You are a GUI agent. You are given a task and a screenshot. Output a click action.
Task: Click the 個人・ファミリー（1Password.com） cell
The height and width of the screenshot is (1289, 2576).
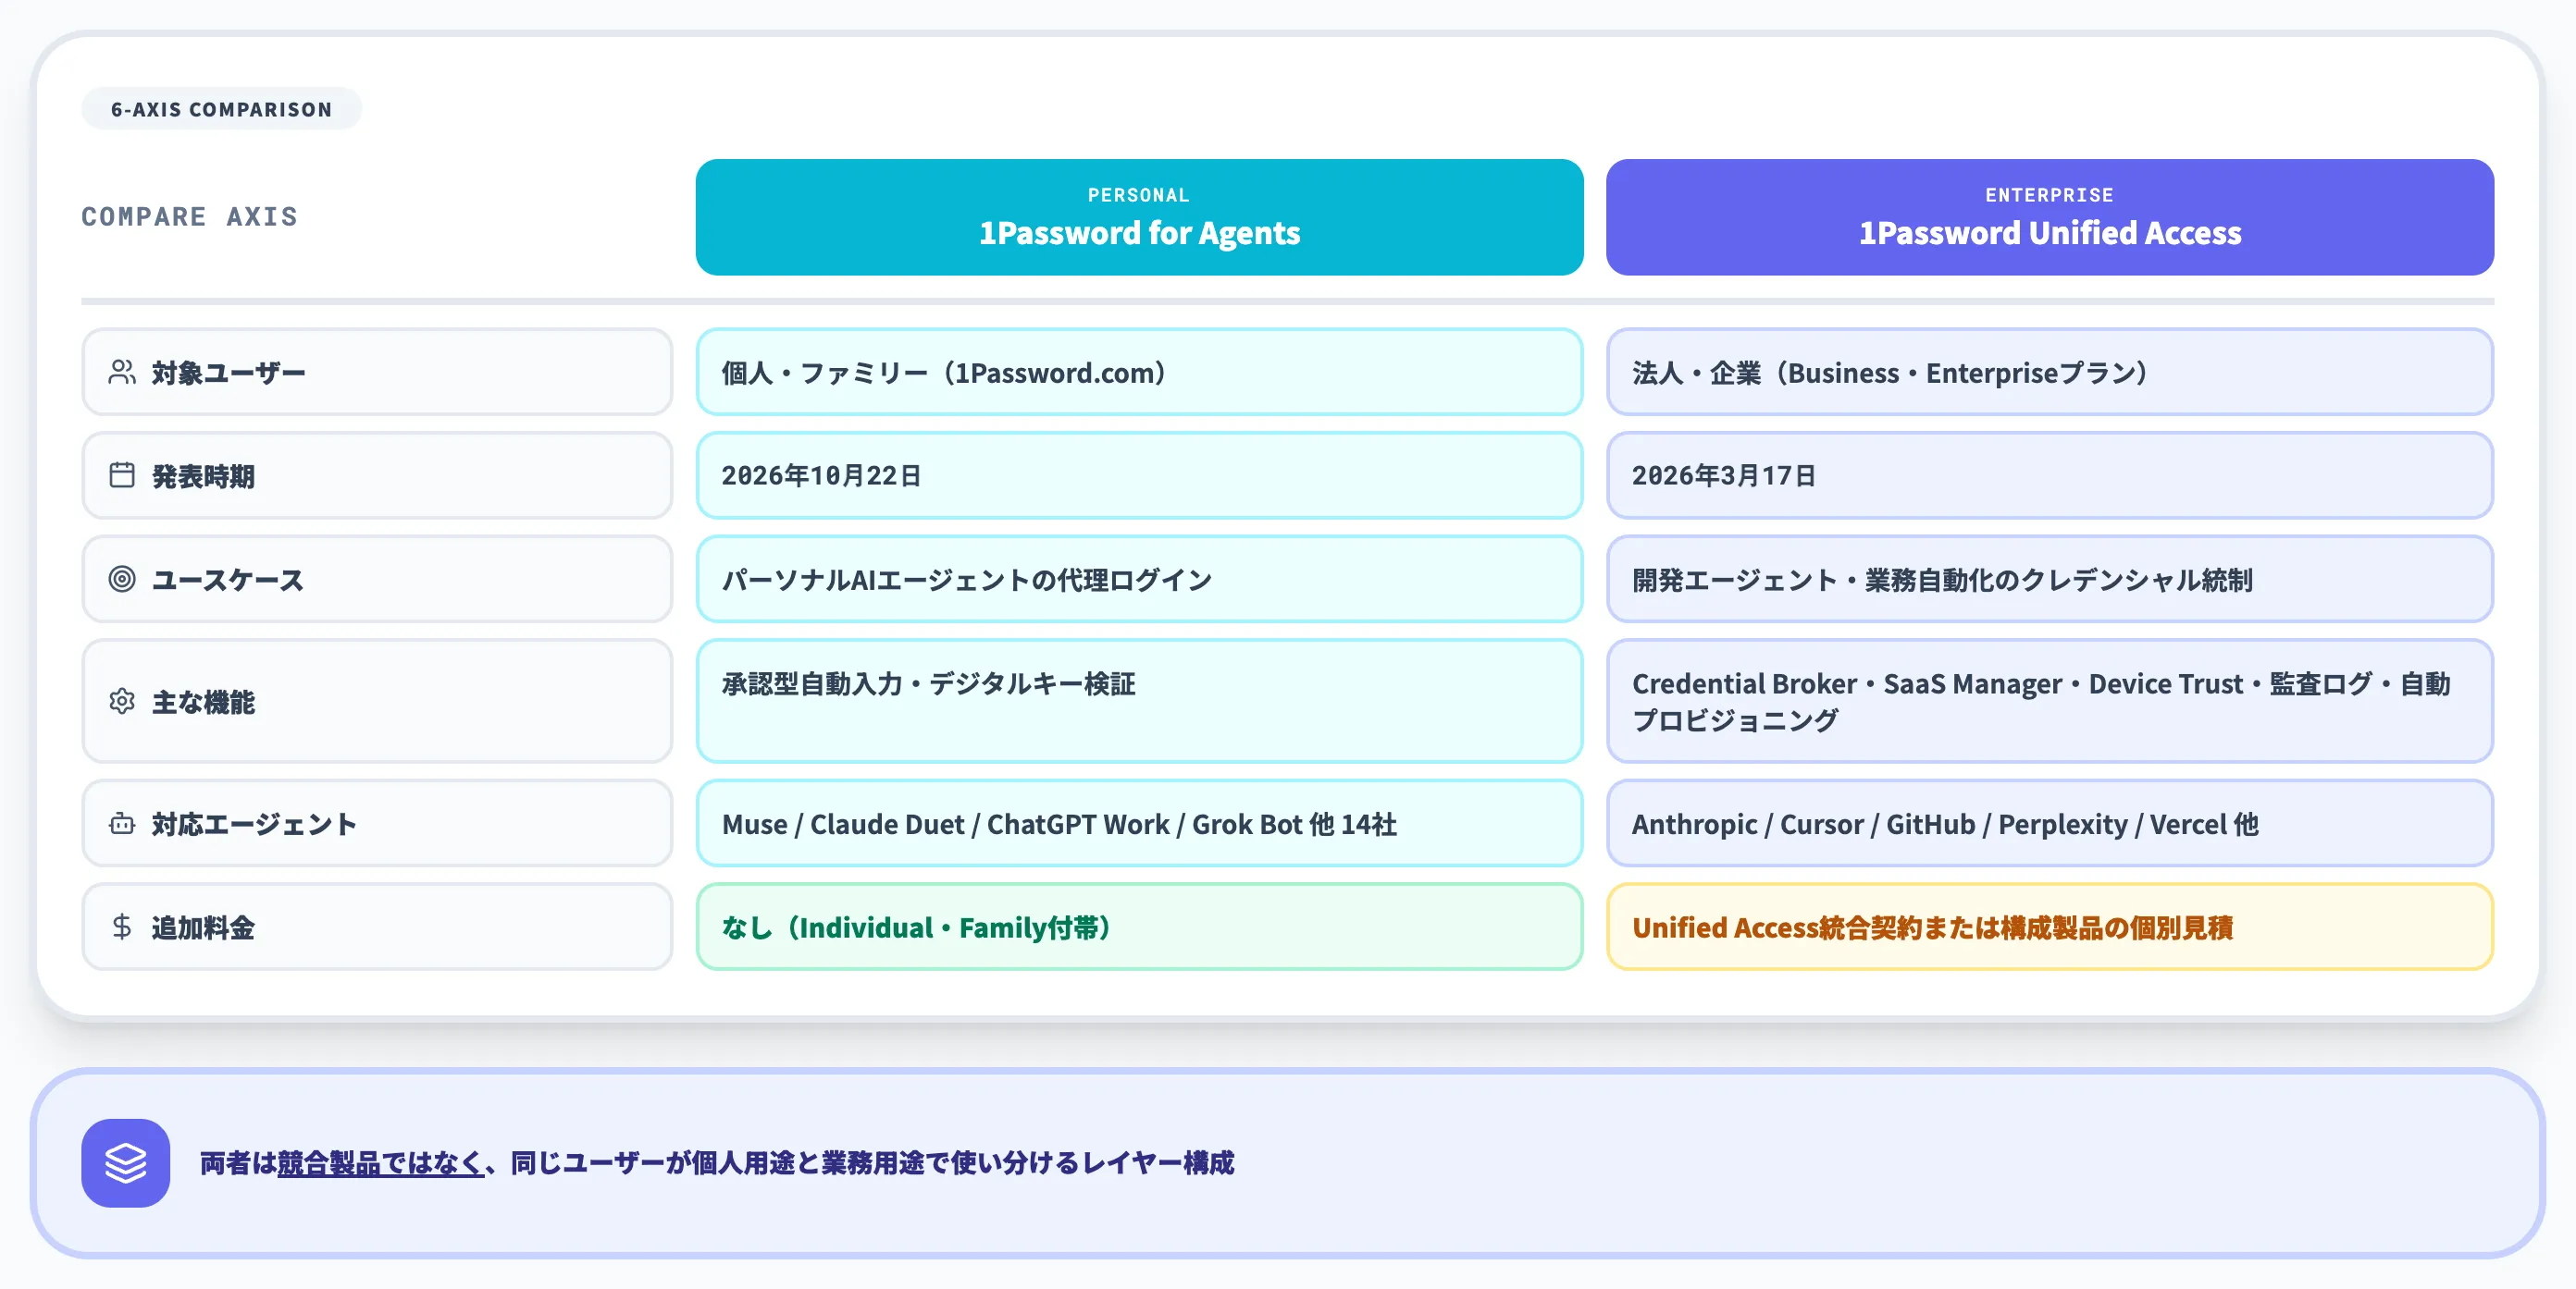[1139, 373]
